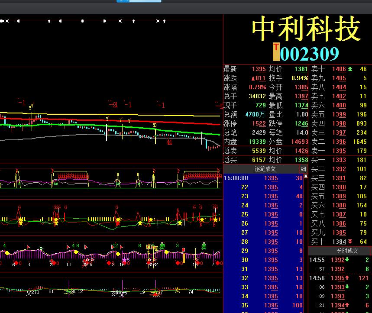Toggle the 细 detail button
The height and width of the screenshot is (313, 372).
pos(303,169)
